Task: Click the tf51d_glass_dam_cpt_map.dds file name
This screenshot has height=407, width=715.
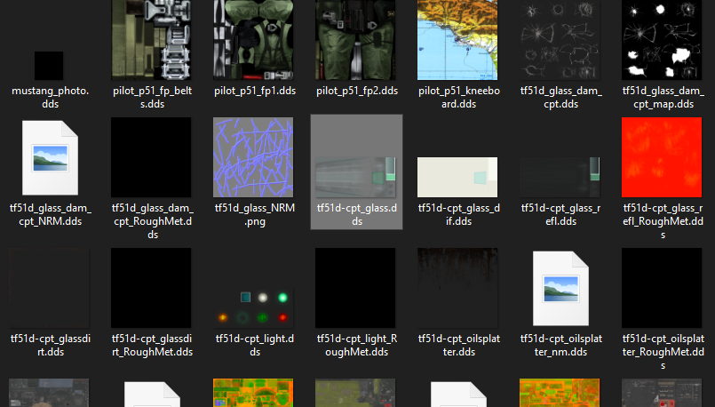Action: coord(663,97)
